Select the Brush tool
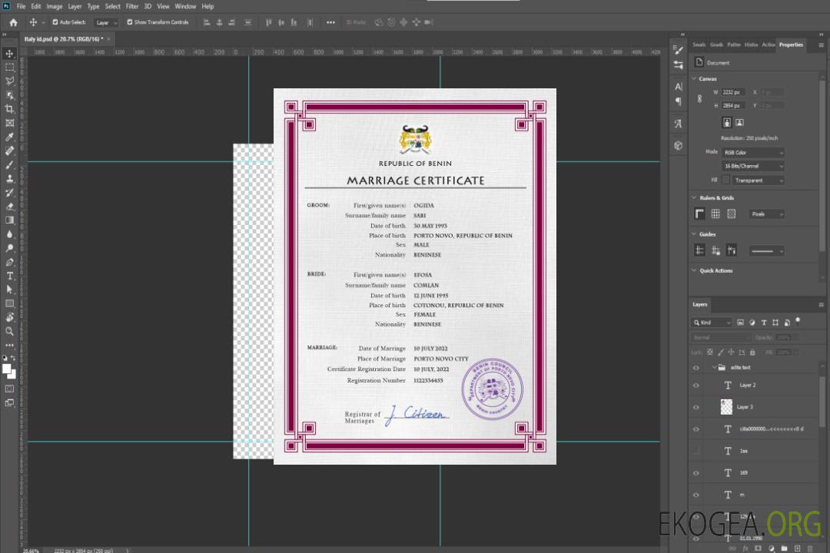This screenshot has width=830, height=553. tap(9, 164)
